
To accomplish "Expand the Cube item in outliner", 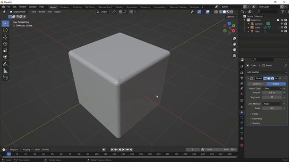I will pyautogui.click(x=248, y=27).
